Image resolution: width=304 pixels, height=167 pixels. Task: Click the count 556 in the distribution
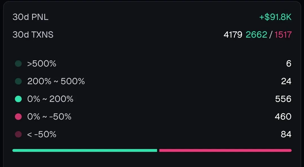(x=283, y=99)
